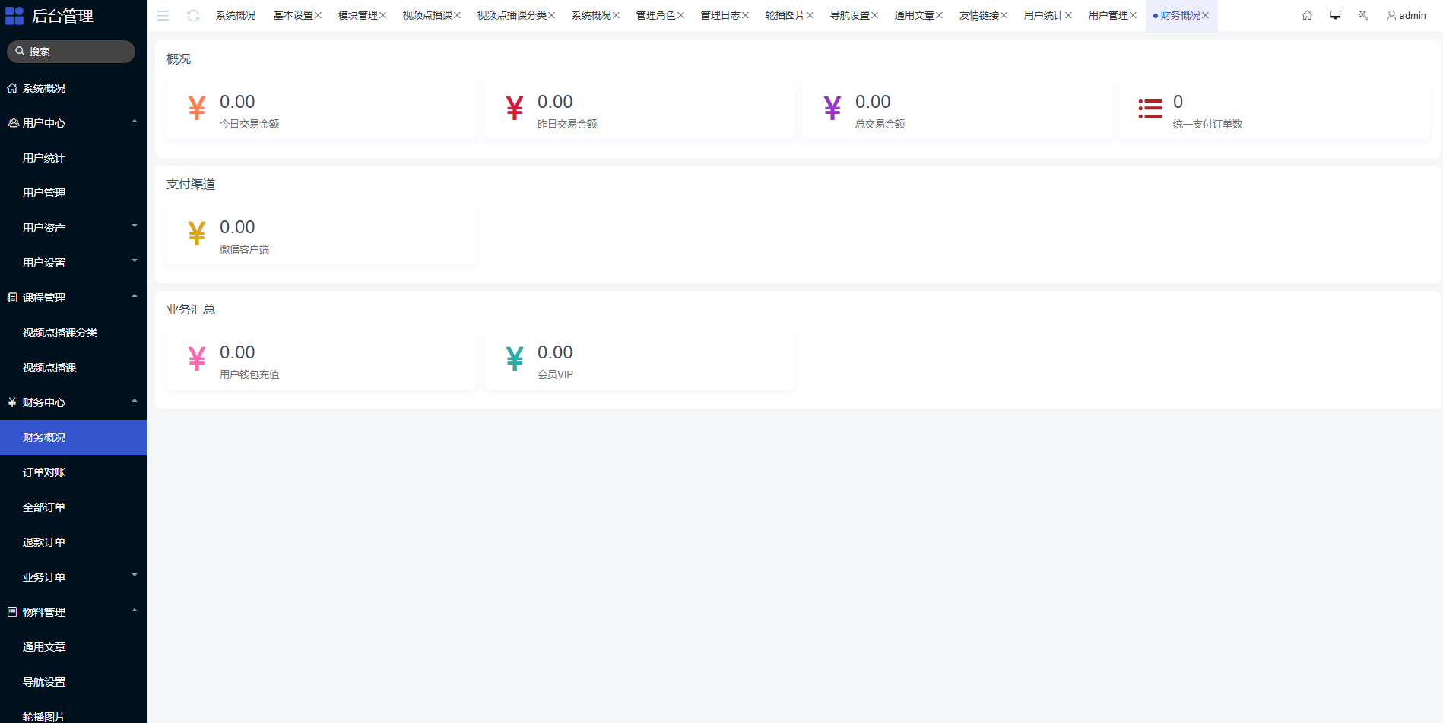The image size is (1443, 723).
Task: Open 视频点播课 in the sidebar
Action: pos(74,368)
